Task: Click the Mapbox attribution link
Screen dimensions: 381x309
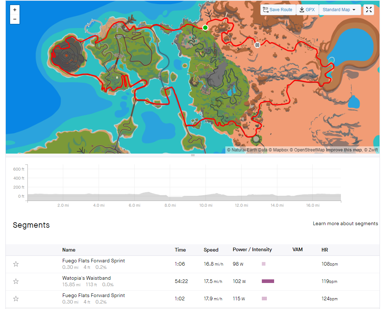Action: point(278,150)
